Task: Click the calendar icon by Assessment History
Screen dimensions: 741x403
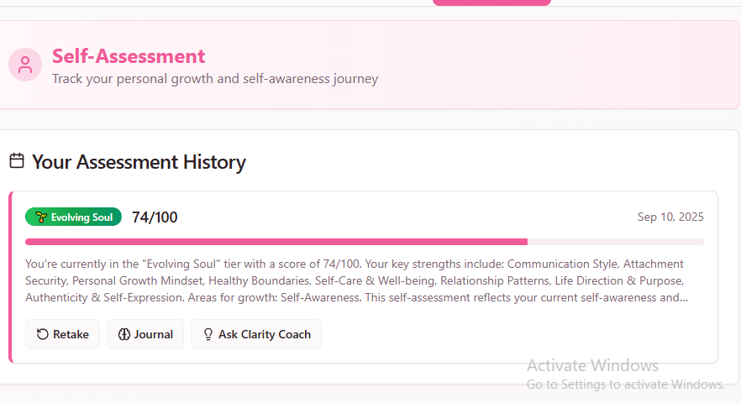Action: [x=17, y=160]
